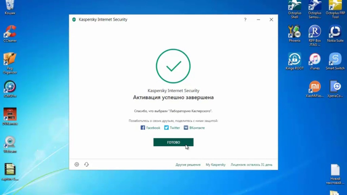Open Другие решения link
Image resolution: width=347 pixels, height=195 pixels.
[188, 165]
